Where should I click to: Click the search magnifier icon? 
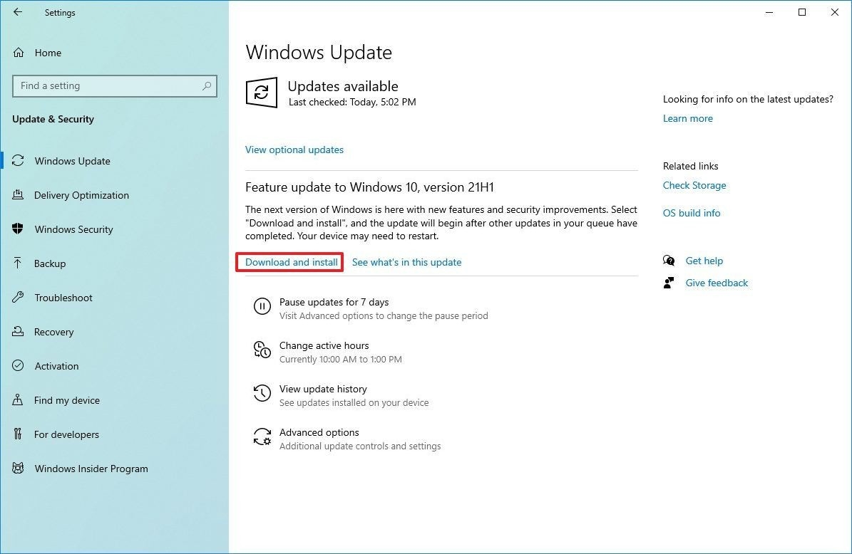pyautogui.click(x=207, y=85)
